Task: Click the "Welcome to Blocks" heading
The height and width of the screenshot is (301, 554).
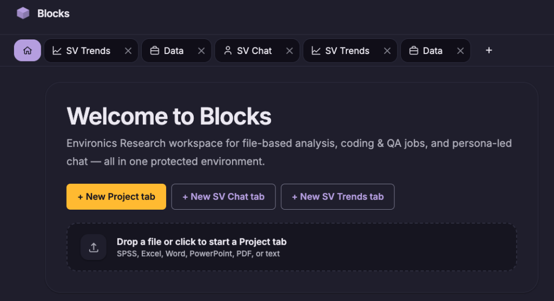Action: pyautogui.click(x=169, y=116)
